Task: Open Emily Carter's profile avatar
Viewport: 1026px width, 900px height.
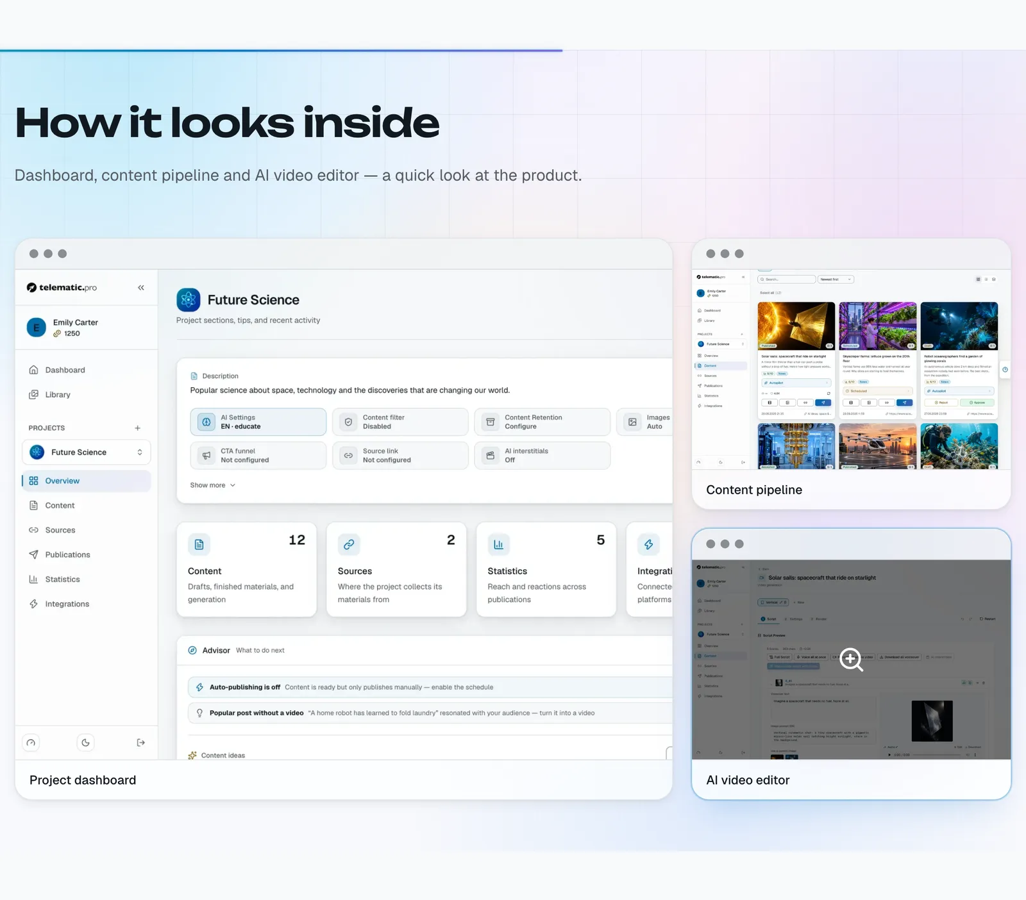Action: point(37,328)
